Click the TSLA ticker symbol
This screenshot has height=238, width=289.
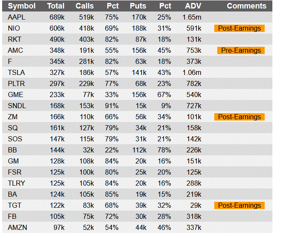[17, 72]
